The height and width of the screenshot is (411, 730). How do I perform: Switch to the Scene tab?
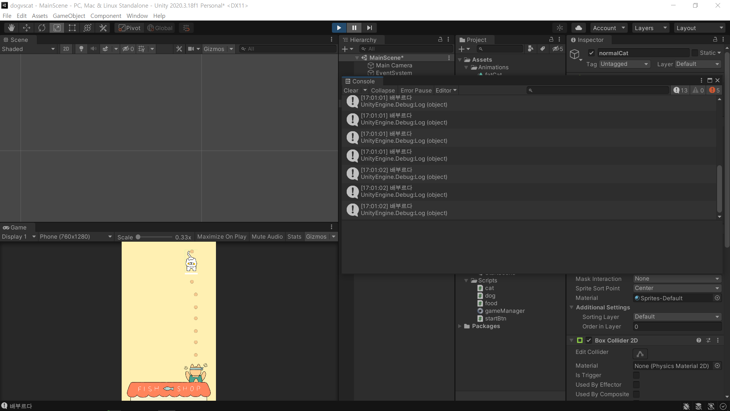16,40
